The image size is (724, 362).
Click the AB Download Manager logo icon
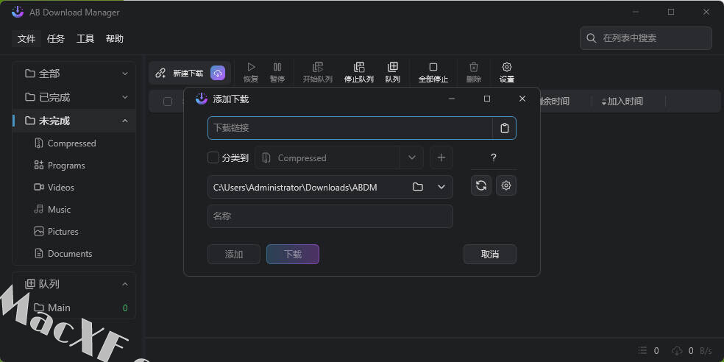pos(18,12)
